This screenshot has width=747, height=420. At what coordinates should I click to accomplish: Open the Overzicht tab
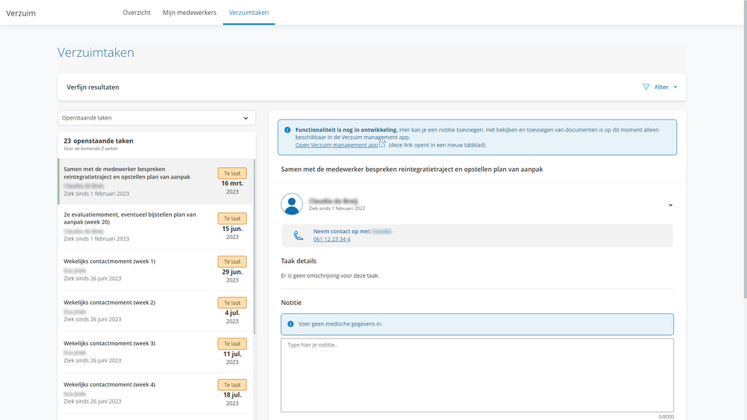click(136, 13)
